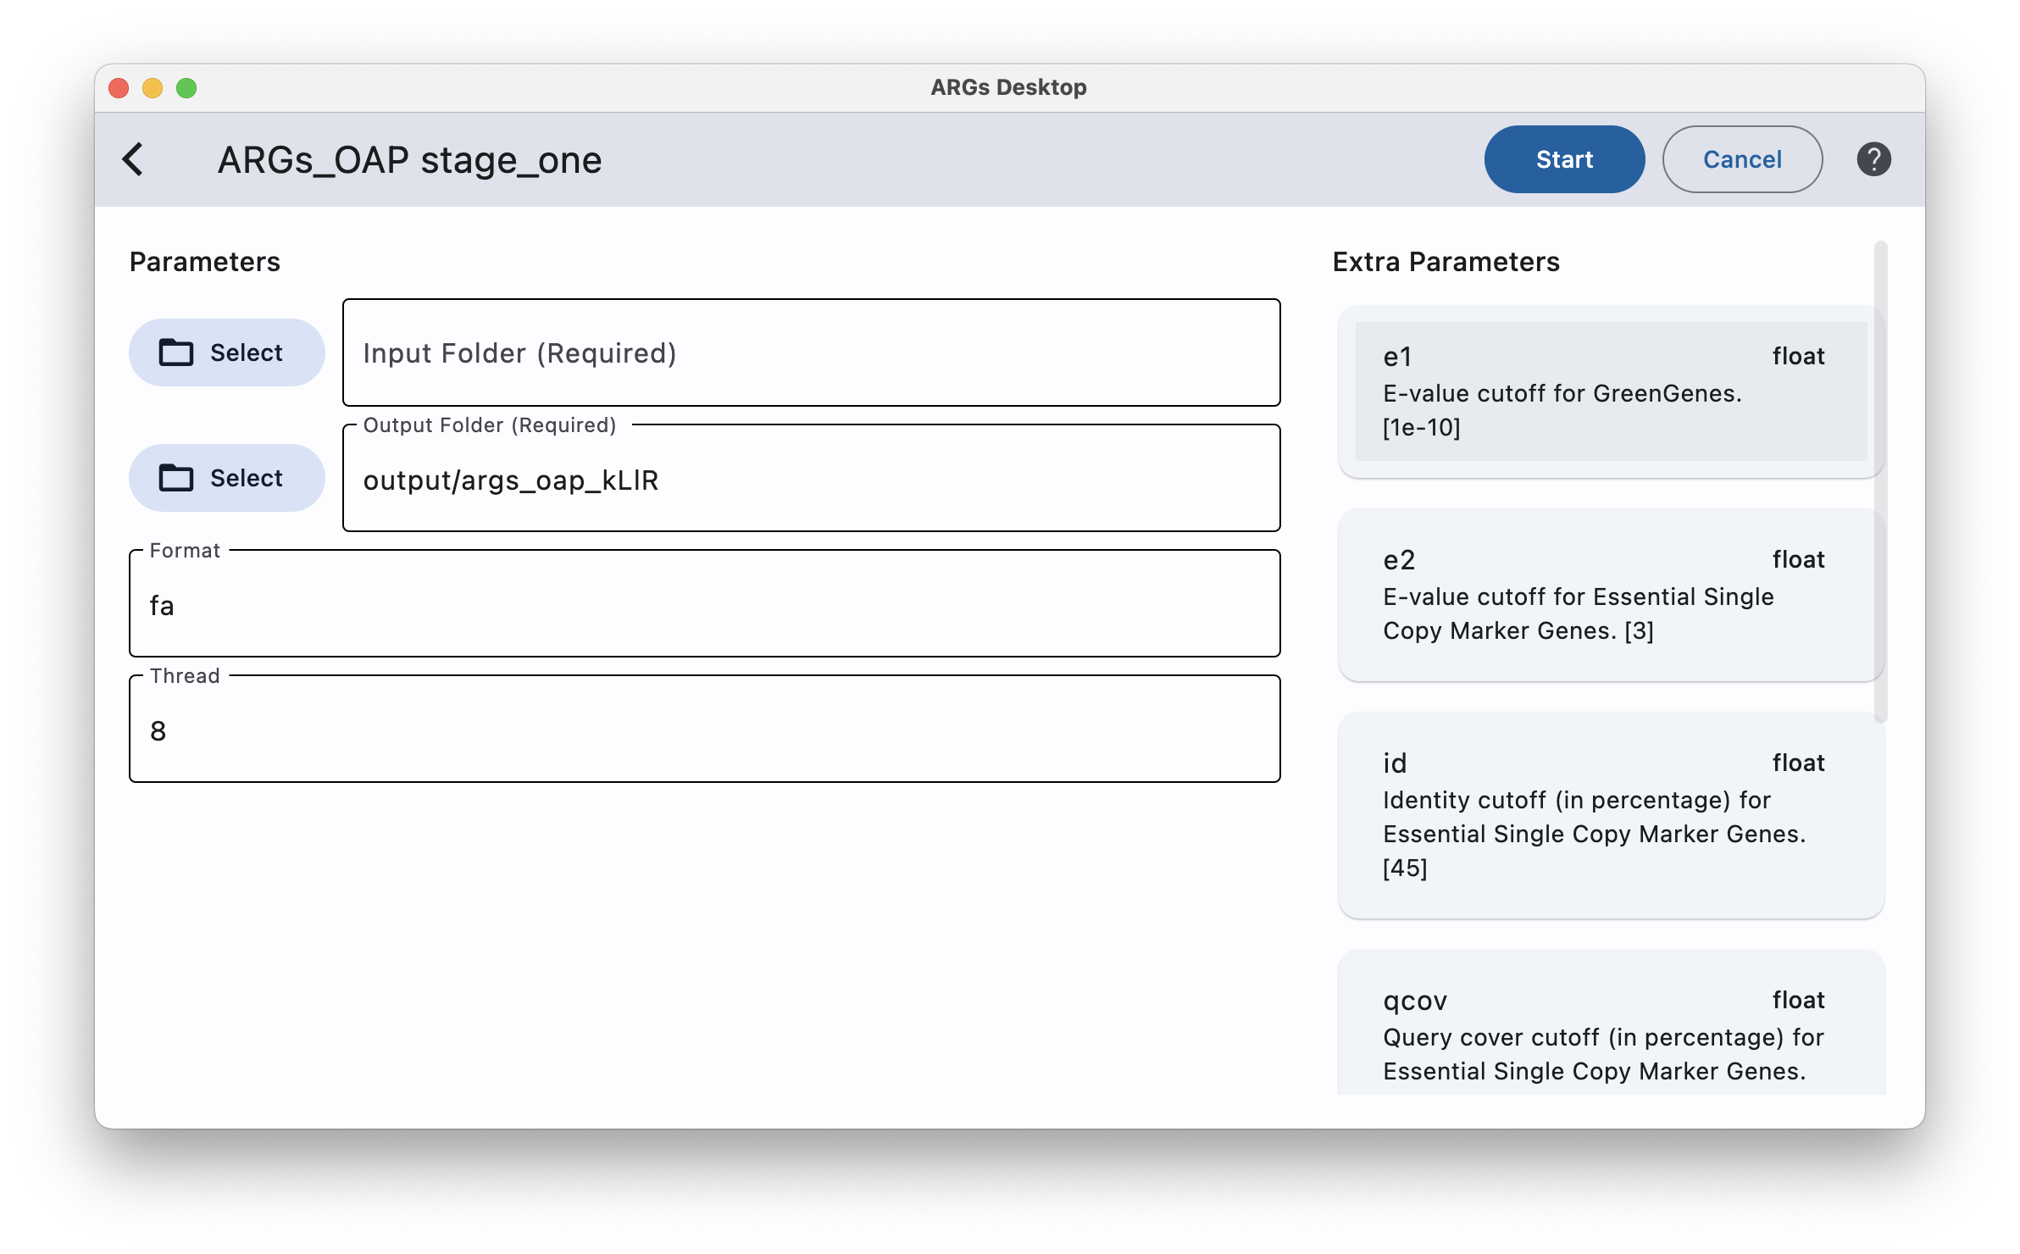Select Input Folder using folder icon
This screenshot has width=2020, height=1254.
tap(221, 351)
